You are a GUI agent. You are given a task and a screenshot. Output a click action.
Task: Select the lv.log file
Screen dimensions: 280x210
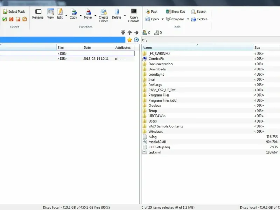153,136
